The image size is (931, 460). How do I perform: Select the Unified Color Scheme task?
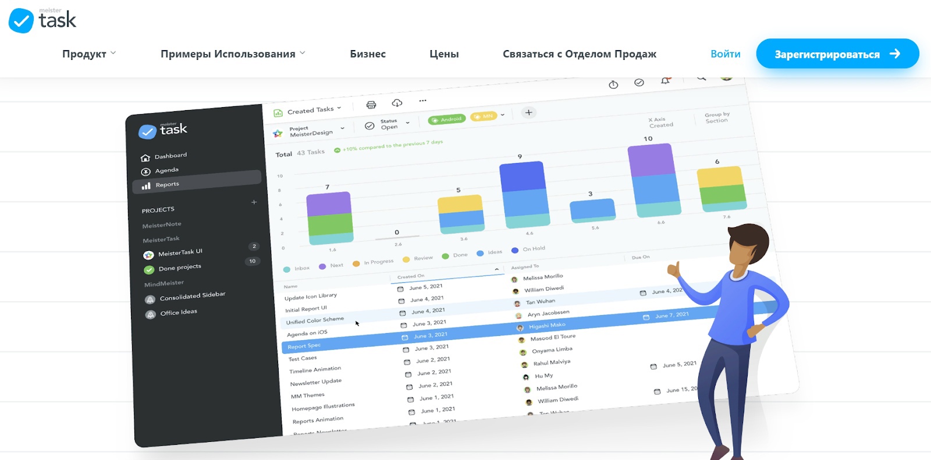pos(315,320)
